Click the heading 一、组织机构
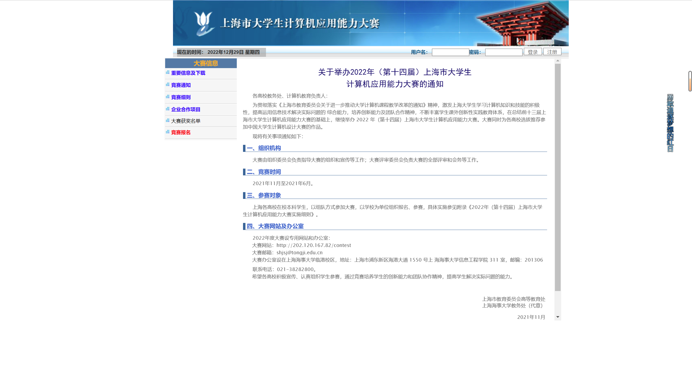692x371 pixels. pyautogui.click(x=264, y=148)
